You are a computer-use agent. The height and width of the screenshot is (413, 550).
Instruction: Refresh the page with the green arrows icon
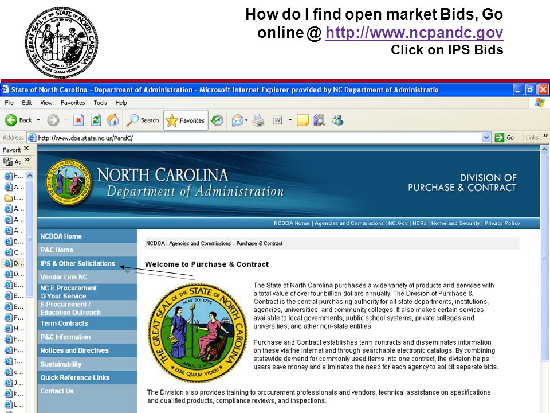click(x=96, y=120)
